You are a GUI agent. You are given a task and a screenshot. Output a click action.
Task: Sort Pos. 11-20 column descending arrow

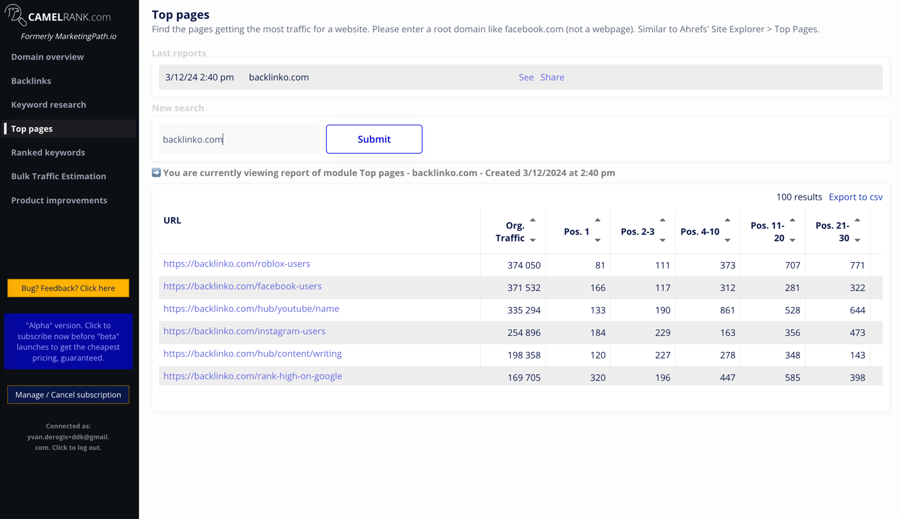[792, 240]
